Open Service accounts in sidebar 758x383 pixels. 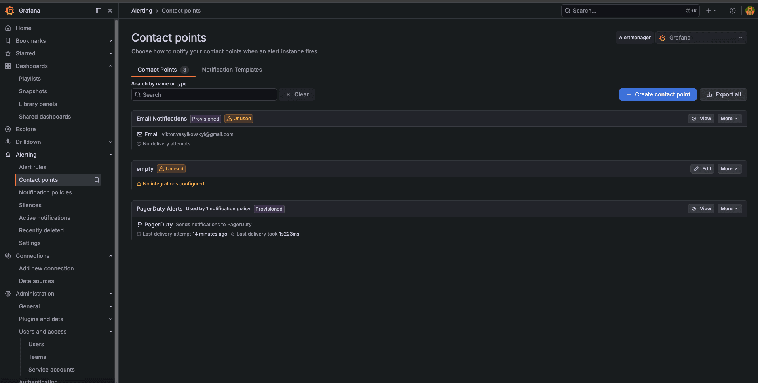[x=51, y=370]
